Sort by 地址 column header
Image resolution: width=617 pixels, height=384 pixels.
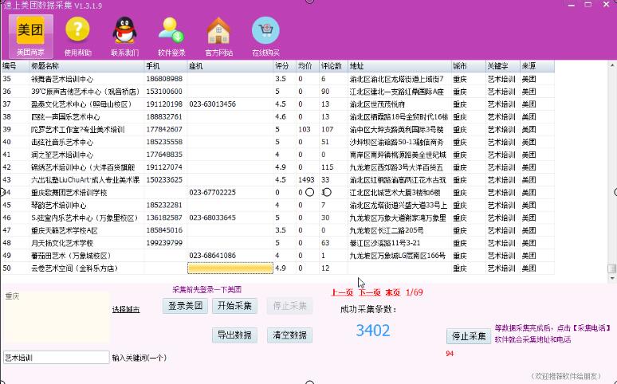point(399,66)
